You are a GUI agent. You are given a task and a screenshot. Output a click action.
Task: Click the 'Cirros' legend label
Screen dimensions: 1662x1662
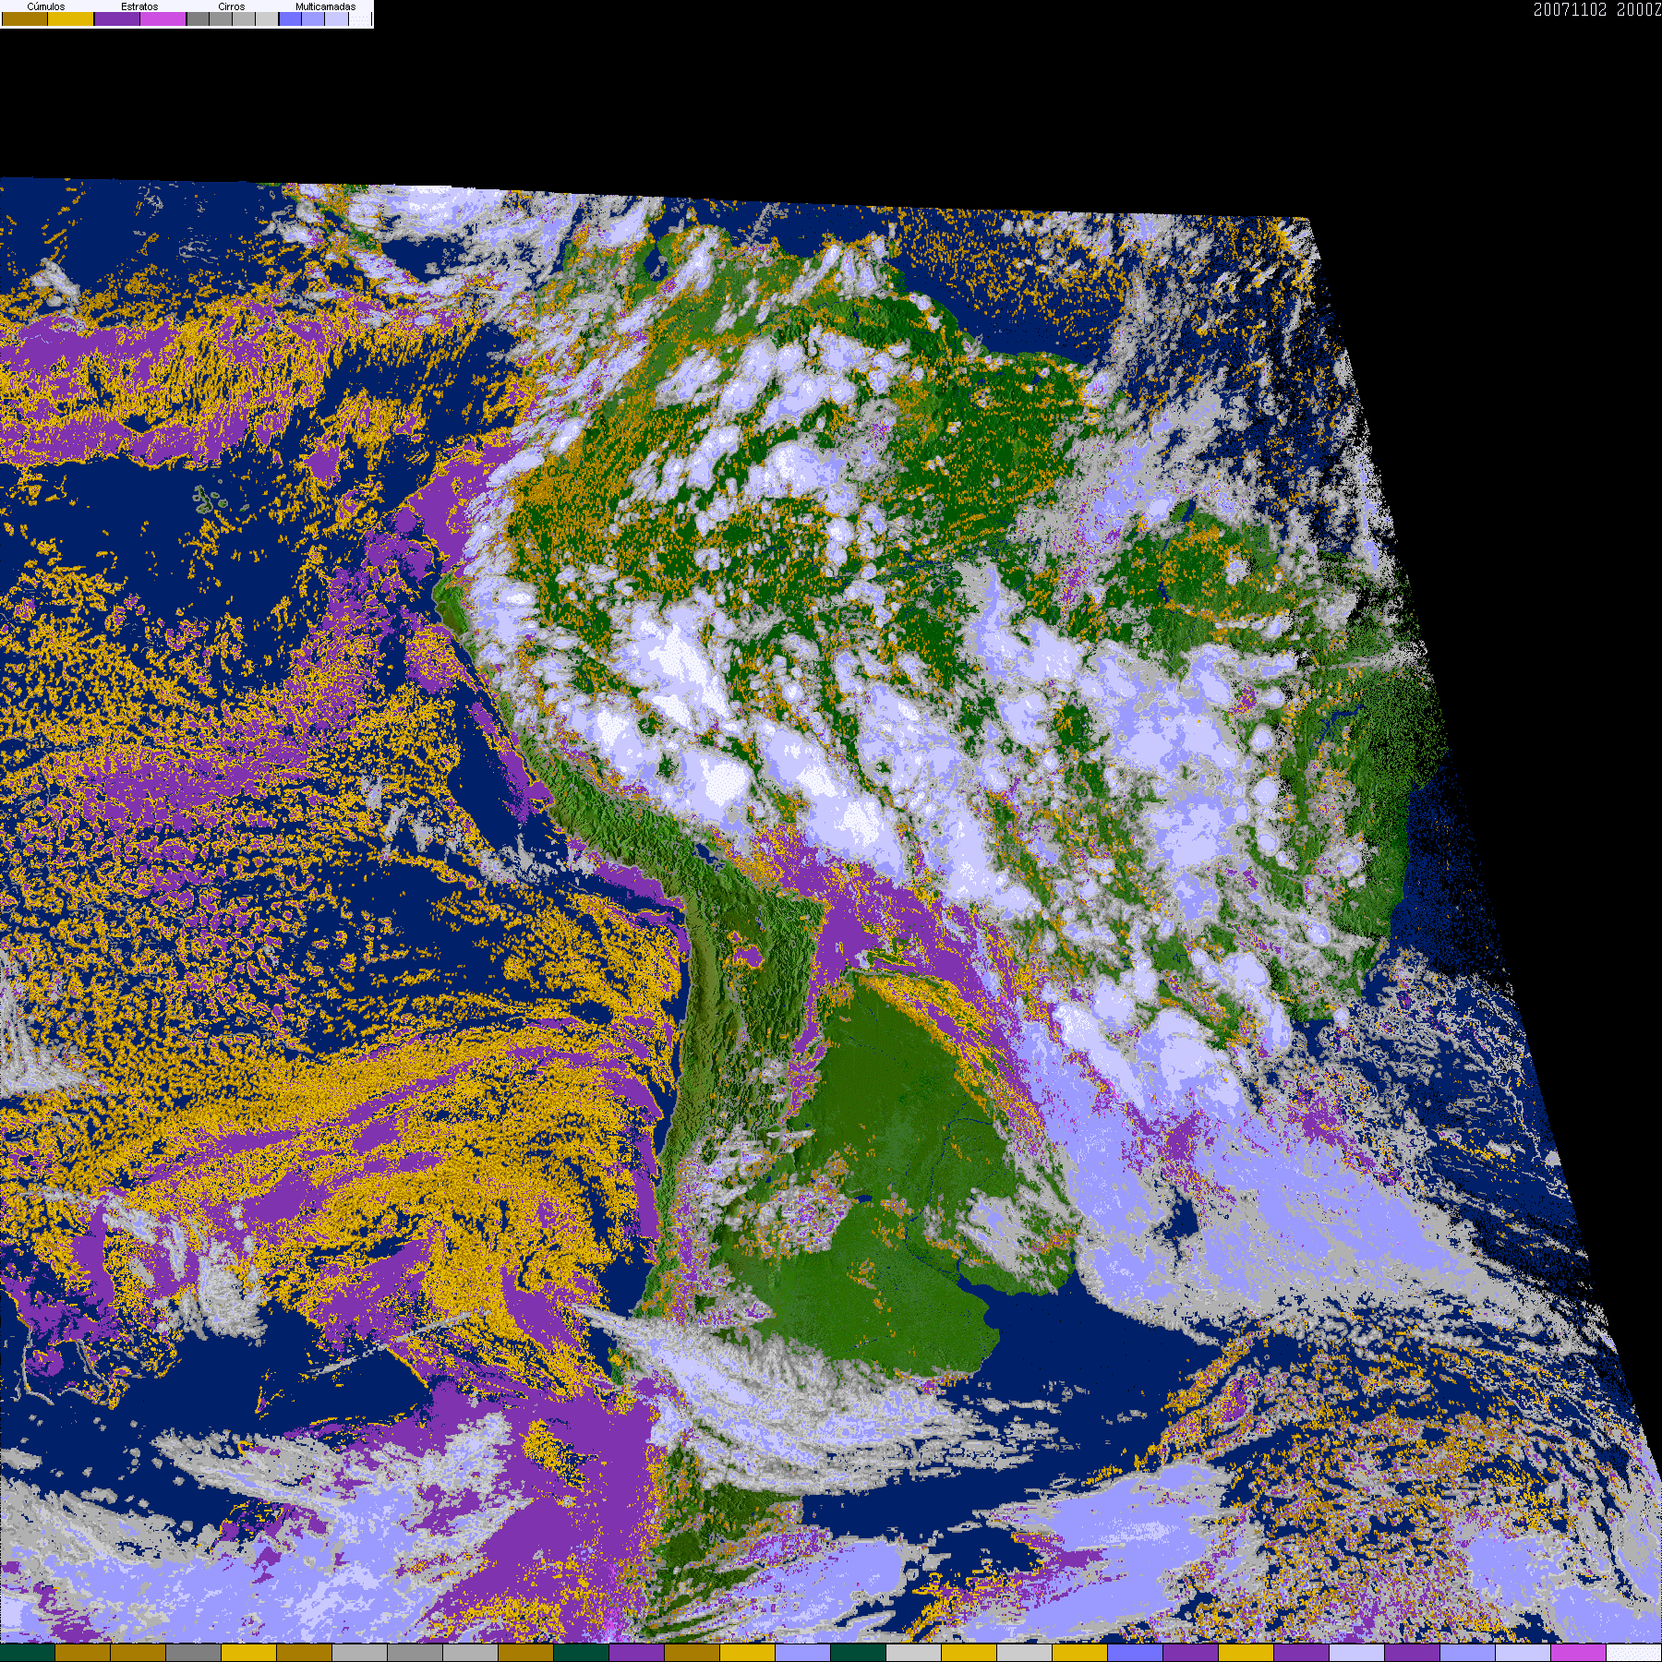232,6
